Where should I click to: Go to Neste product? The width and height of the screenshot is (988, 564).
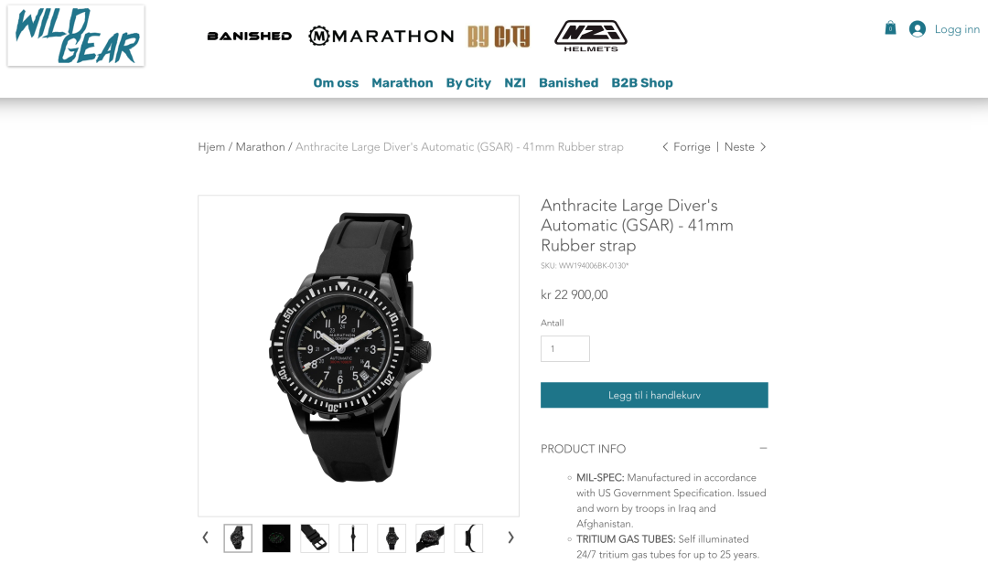[x=746, y=146]
